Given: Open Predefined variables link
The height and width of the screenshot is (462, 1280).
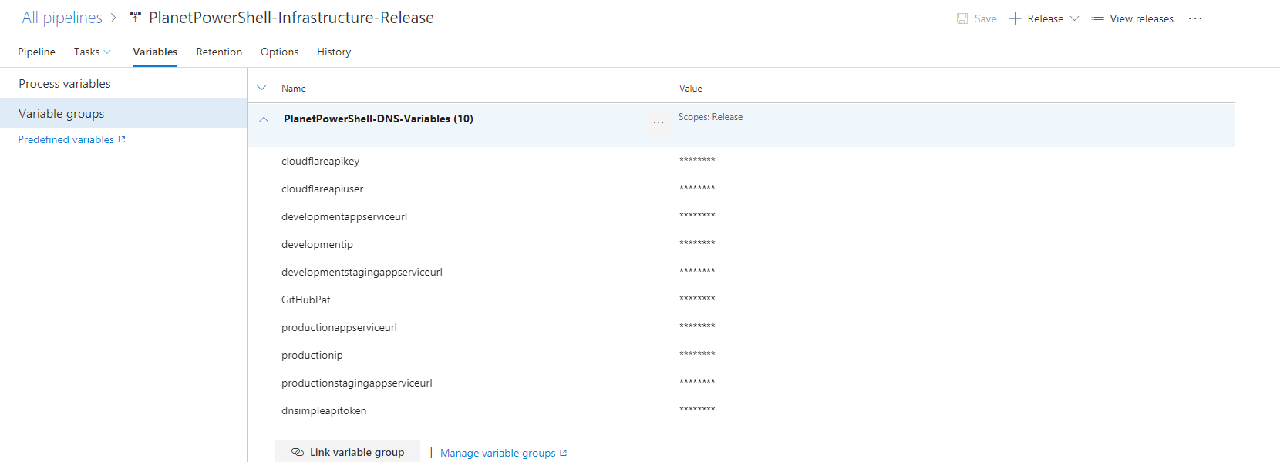Looking at the screenshot, I should [66, 139].
